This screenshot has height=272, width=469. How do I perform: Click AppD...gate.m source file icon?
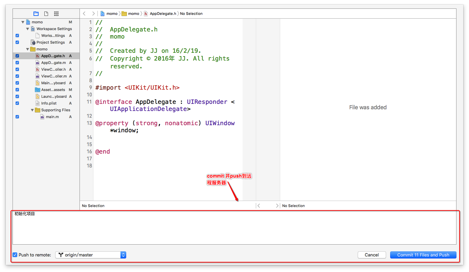(x=38, y=63)
